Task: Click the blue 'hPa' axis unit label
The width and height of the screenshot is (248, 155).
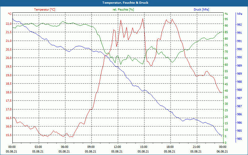Action: (x=240, y=14)
